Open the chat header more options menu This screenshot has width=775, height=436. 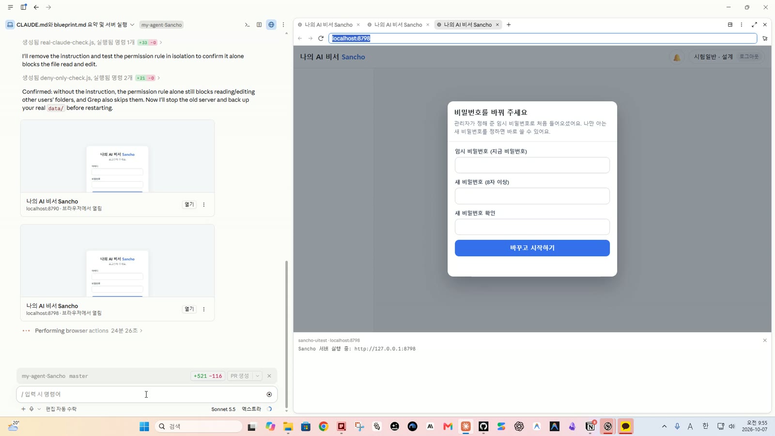[x=283, y=25]
